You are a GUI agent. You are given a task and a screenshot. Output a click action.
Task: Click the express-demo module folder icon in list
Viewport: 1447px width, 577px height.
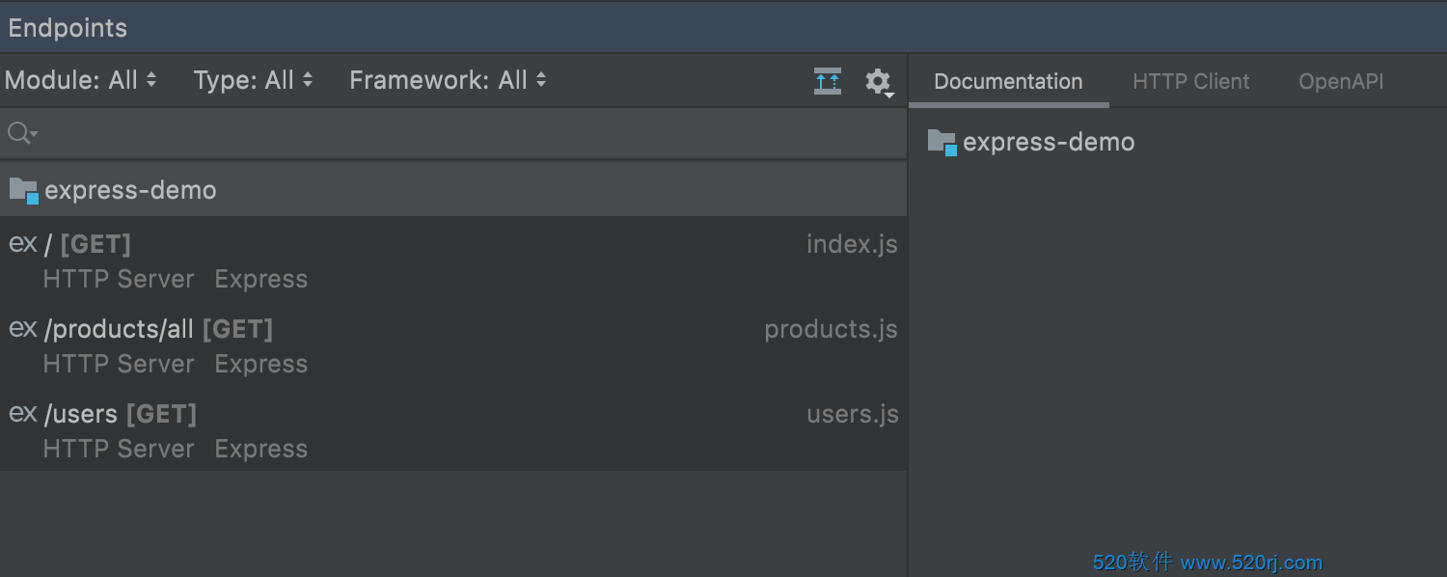(23, 190)
